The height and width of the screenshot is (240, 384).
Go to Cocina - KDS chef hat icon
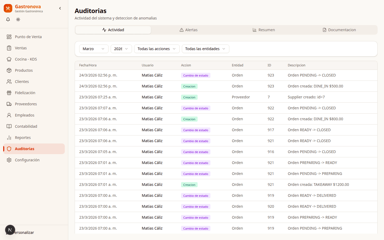9,59
